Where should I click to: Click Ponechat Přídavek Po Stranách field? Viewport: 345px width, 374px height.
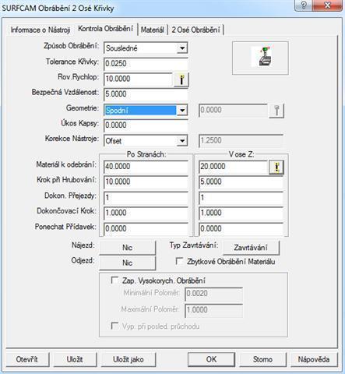(x=146, y=229)
